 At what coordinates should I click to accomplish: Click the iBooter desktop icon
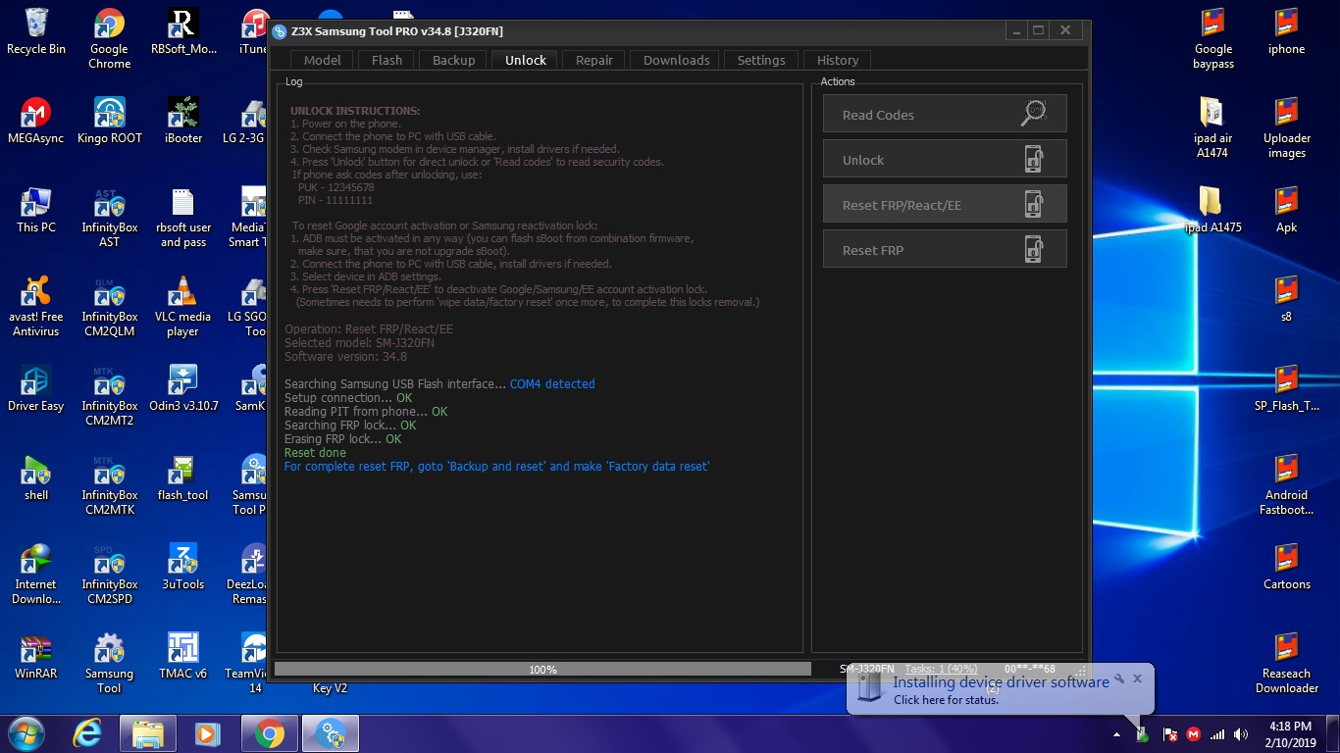[183, 121]
